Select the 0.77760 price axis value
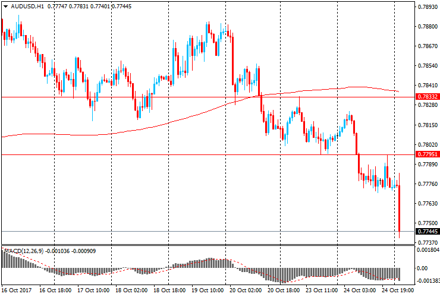 click(x=428, y=184)
